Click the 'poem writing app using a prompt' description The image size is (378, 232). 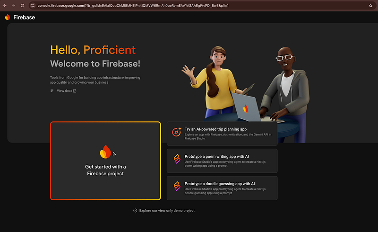(x=225, y=164)
